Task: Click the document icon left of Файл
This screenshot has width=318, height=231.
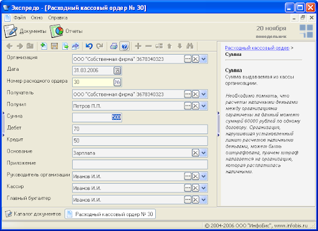Action: pos(7,18)
